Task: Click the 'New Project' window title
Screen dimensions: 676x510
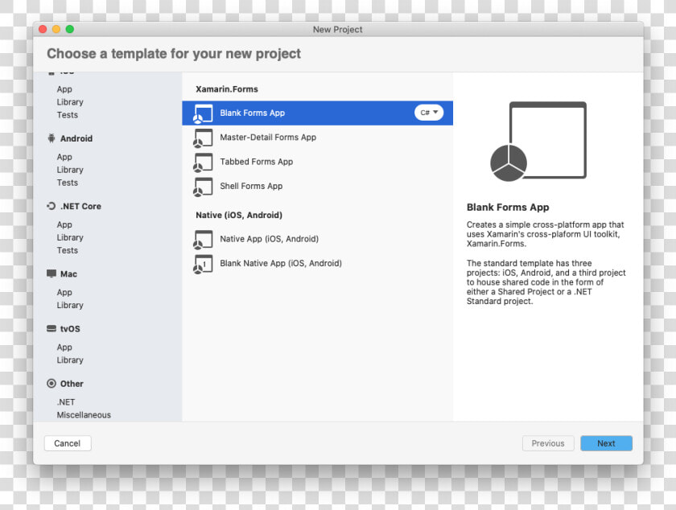Action: 337,29
